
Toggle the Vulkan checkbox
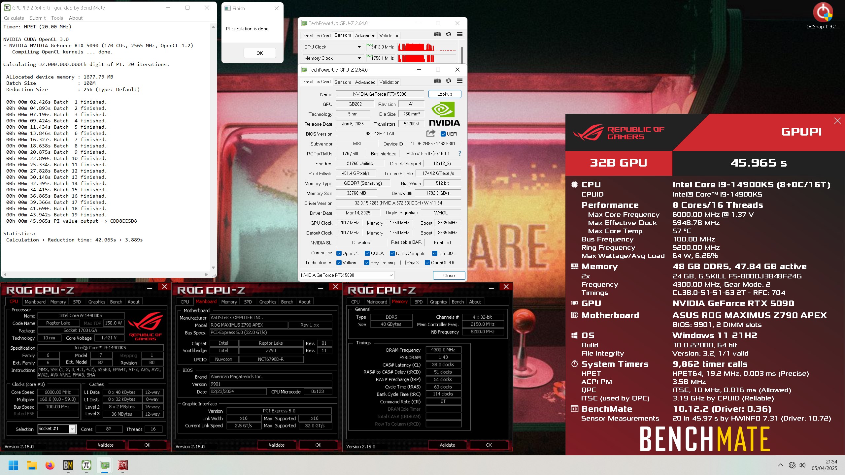[x=339, y=263]
